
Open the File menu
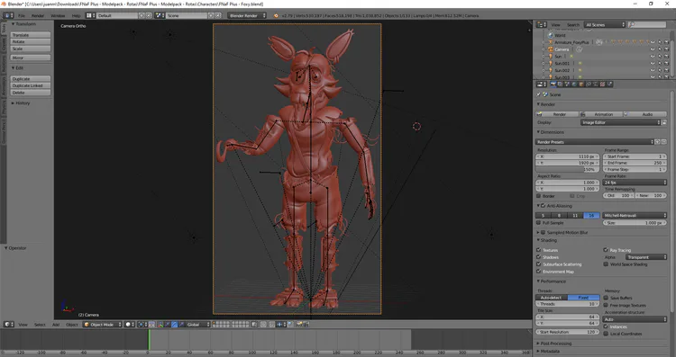click(x=21, y=15)
